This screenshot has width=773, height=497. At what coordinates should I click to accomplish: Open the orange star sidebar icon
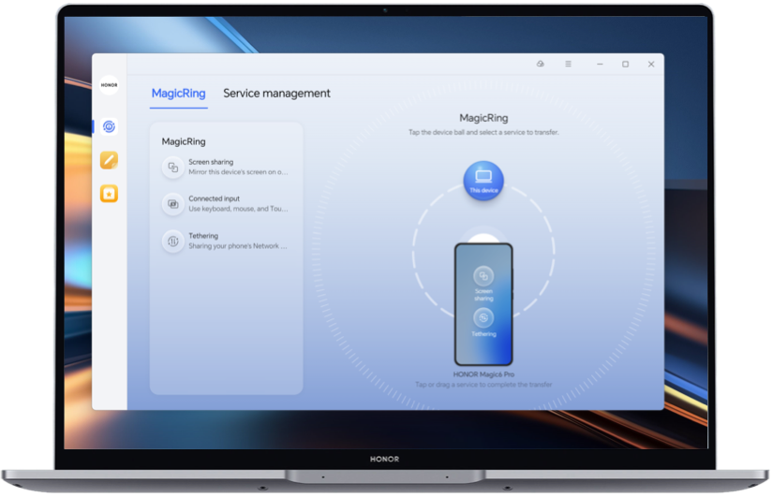(x=110, y=194)
